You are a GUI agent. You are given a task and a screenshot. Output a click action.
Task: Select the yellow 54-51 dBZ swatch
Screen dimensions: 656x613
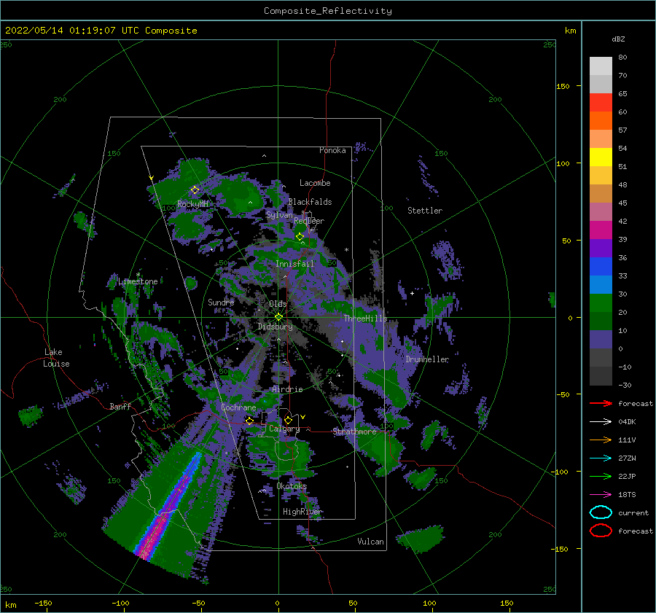click(601, 157)
